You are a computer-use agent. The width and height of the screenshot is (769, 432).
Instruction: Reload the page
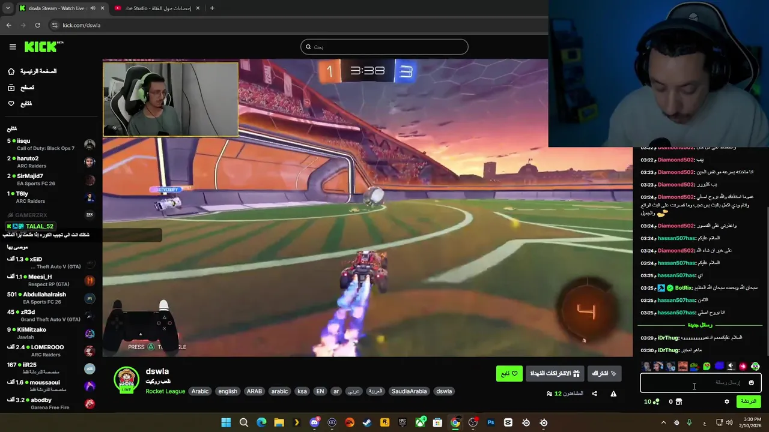37,25
